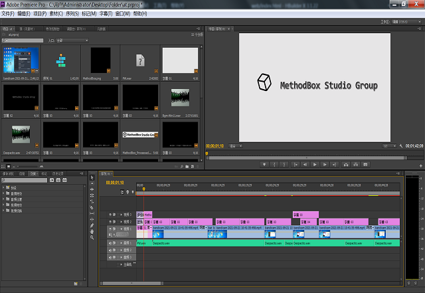Screen dimensions: 425x293
Task: Toggle visibility eye of 视频 1 track
Action: click(x=110, y=229)
